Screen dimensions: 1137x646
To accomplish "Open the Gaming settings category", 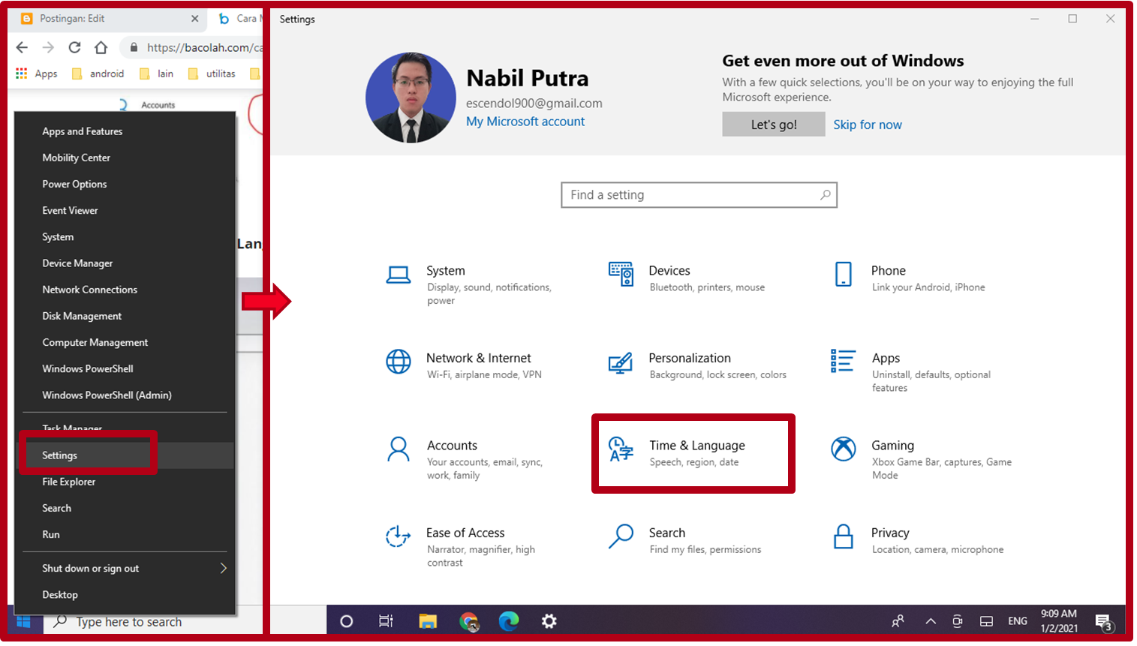I will pos(893,445).
